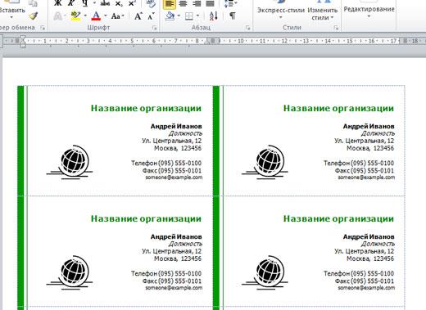This screenshot has width=426, height=310.
Task: Click Андрей Иванов in top-left card
Action: tap(176, 126)
